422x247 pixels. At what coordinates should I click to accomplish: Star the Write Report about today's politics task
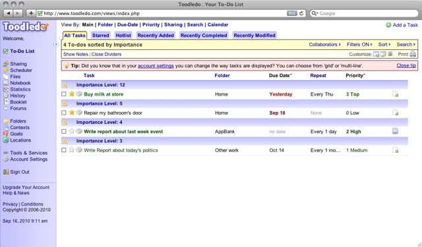72,150
